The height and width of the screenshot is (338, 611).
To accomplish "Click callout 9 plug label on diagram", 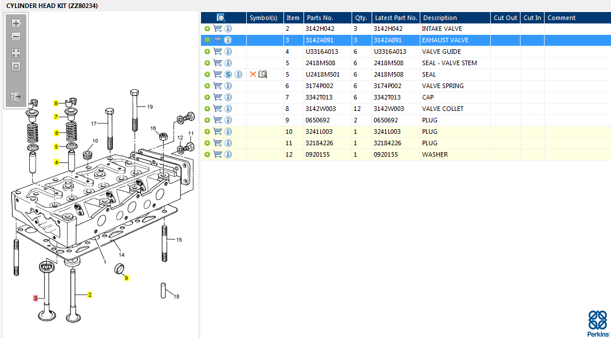I will pyautogui.click(x=127, y=278).
